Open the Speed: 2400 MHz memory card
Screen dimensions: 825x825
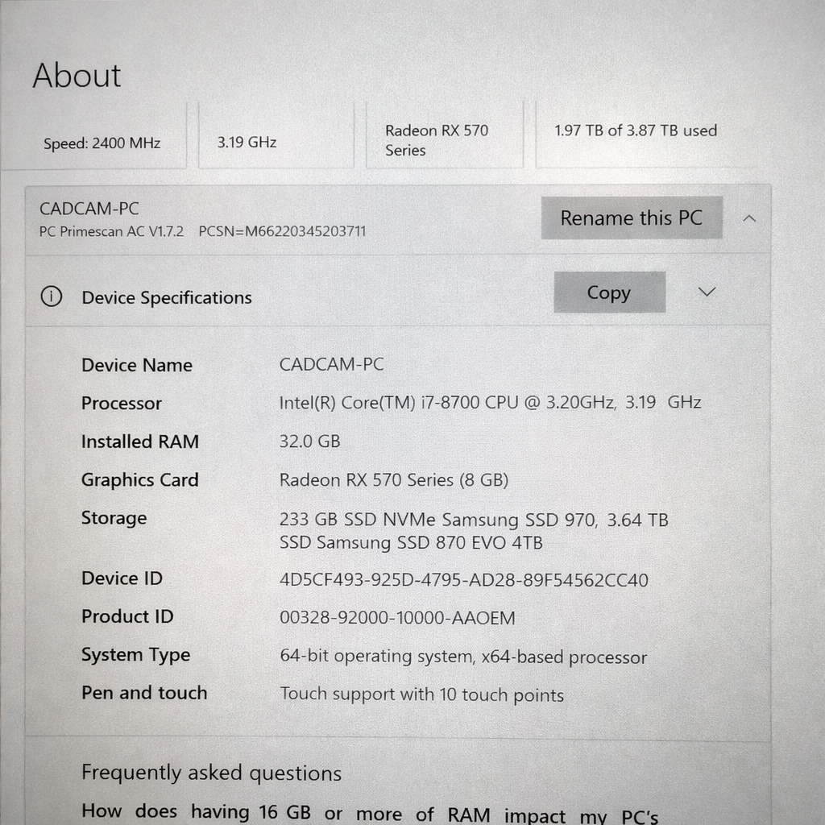tap(93, 135)
